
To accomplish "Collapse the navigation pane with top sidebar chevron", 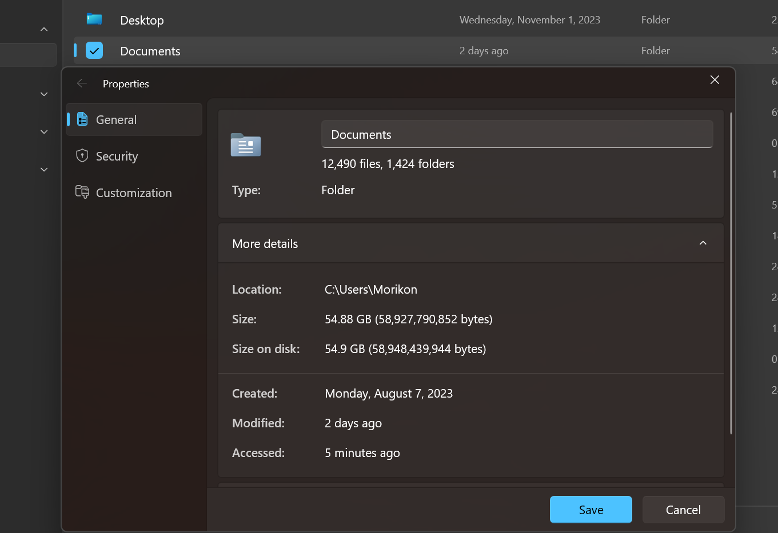I will click(x=44, y=29).
